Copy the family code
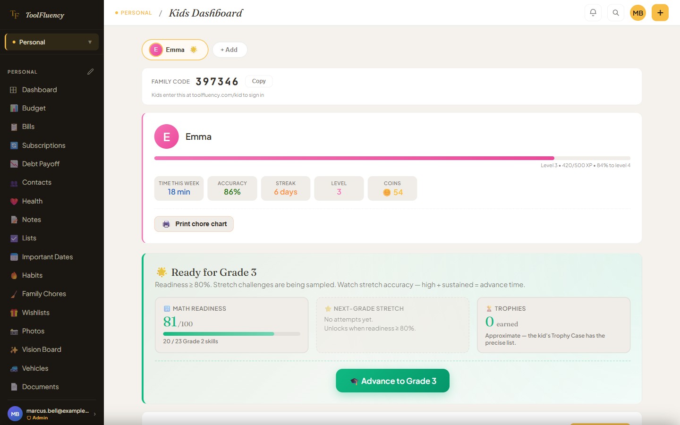This screenshot has width=680, height=425. [x=259, y=81]
